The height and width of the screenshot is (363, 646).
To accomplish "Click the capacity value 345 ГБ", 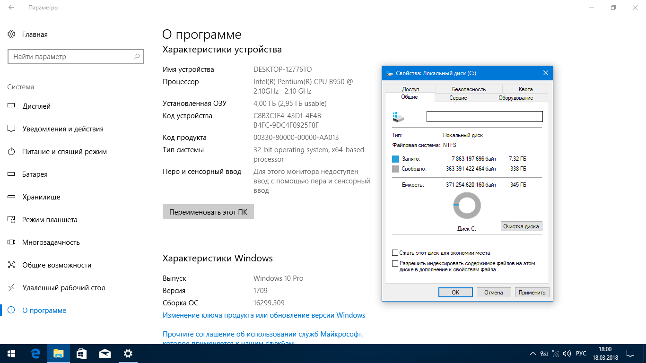I will click(519, 185).
